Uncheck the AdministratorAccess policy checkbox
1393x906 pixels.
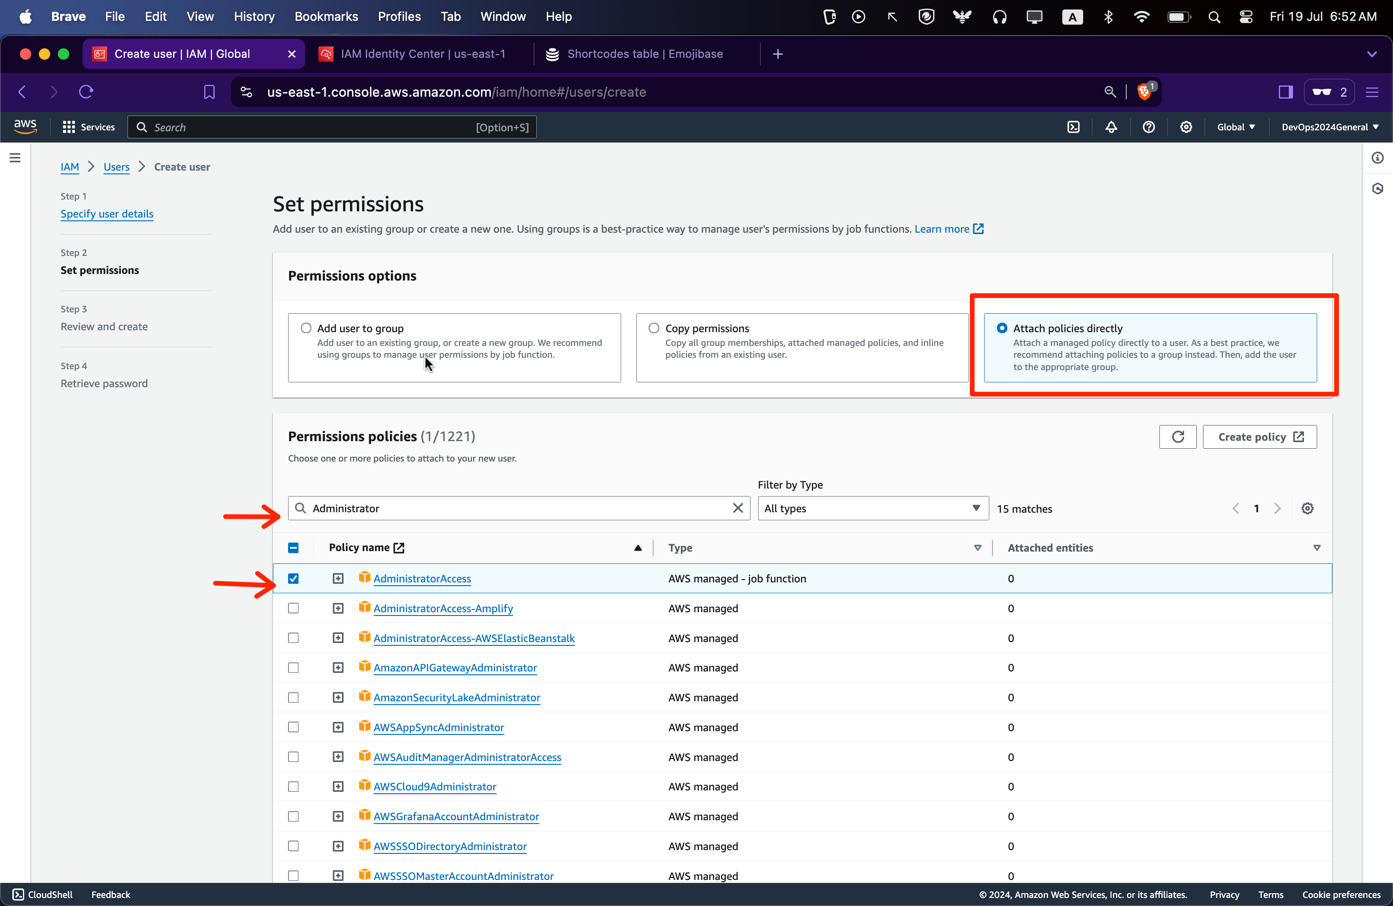[293, 578]
